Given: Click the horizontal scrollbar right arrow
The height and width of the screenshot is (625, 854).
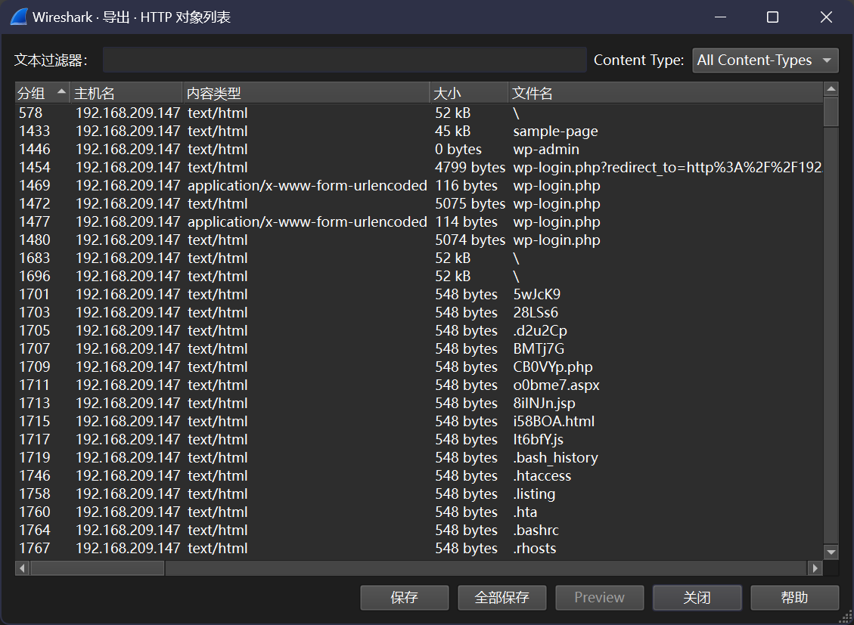Looking at the screenshot, I should pyautogui.click(x=815, y=568).
